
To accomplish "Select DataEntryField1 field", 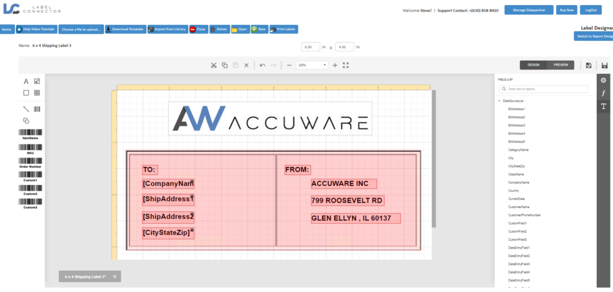I will (519, 248).
